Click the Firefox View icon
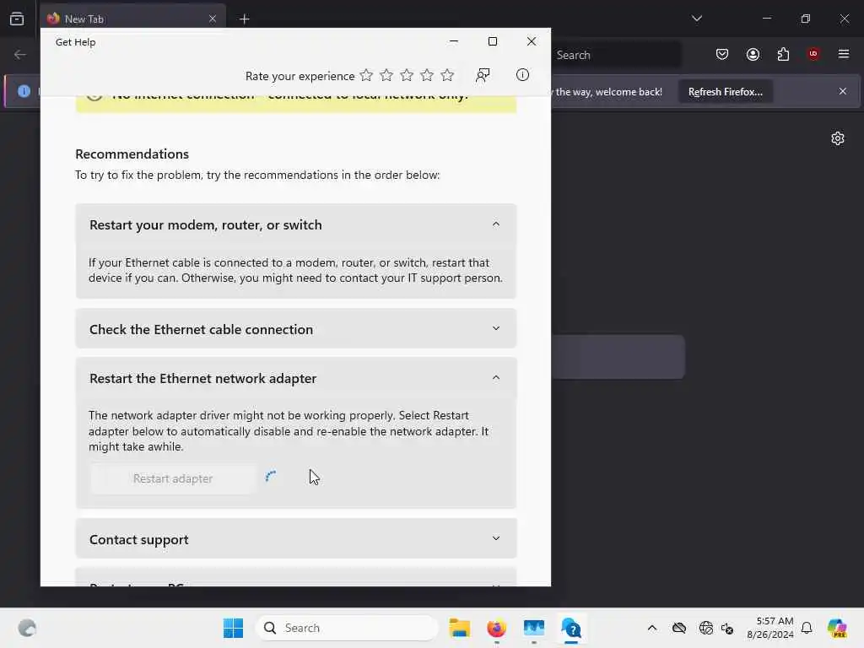The image size is (864, 648). click(17, 19)
